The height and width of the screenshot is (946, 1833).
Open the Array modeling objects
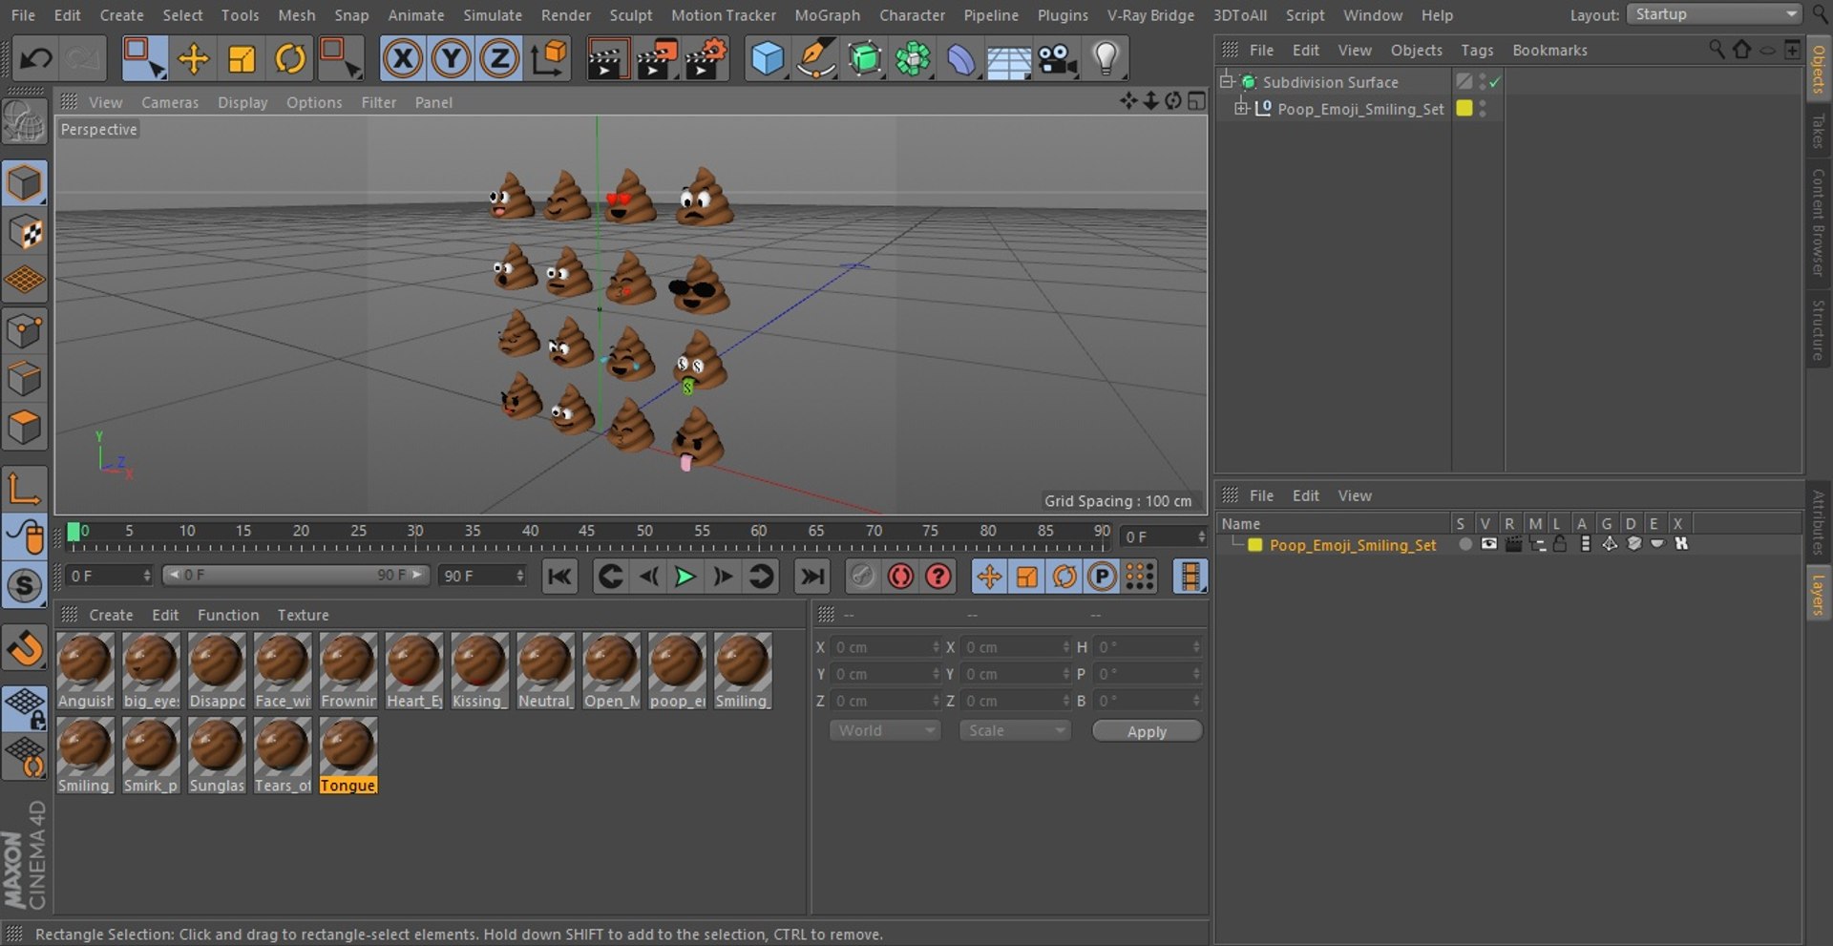pyautogui.click(x=914, y=59)
